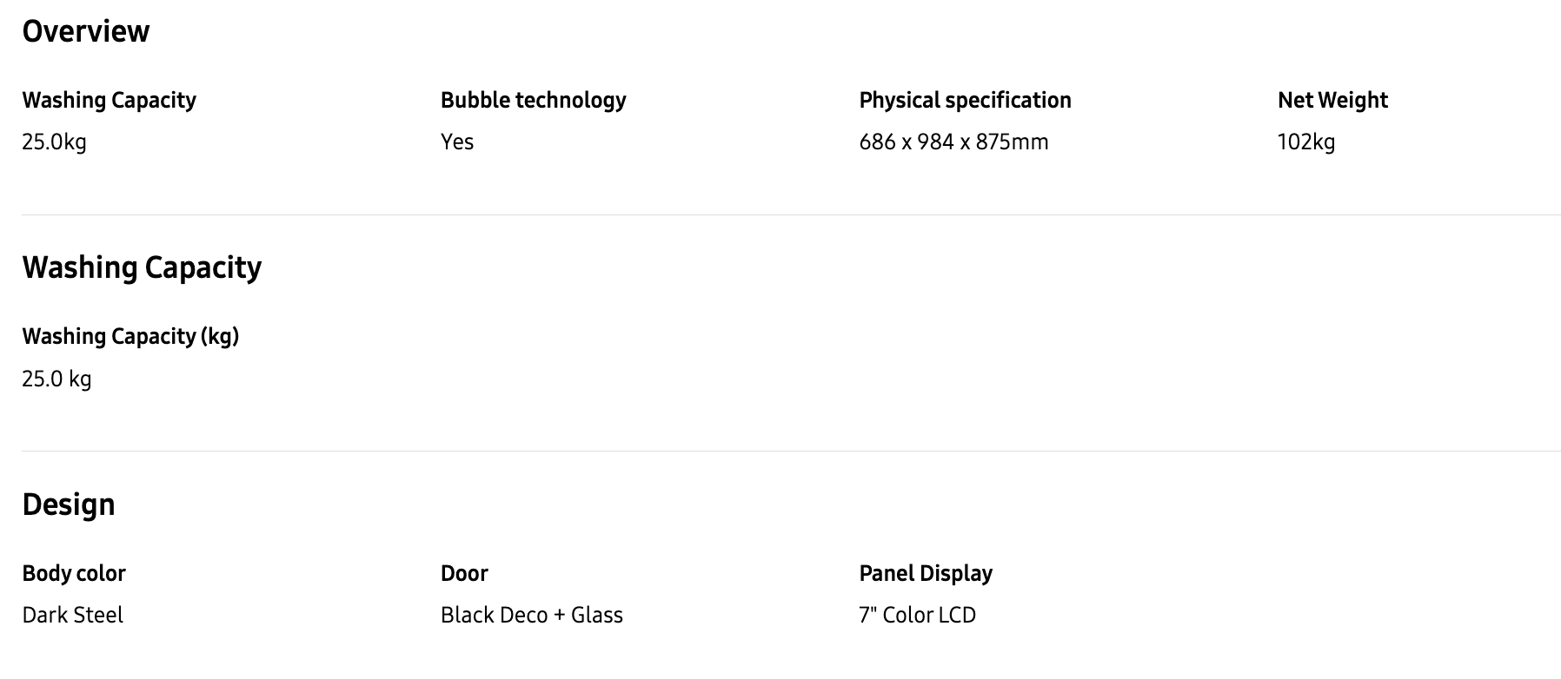The image size is (1561, 679).
Task: Click the 7" Color LCD value
Action: (918, 616)
